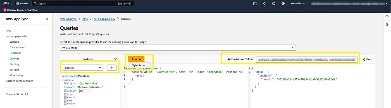
Task: Click the Authorization Token field
Action: 306,59
